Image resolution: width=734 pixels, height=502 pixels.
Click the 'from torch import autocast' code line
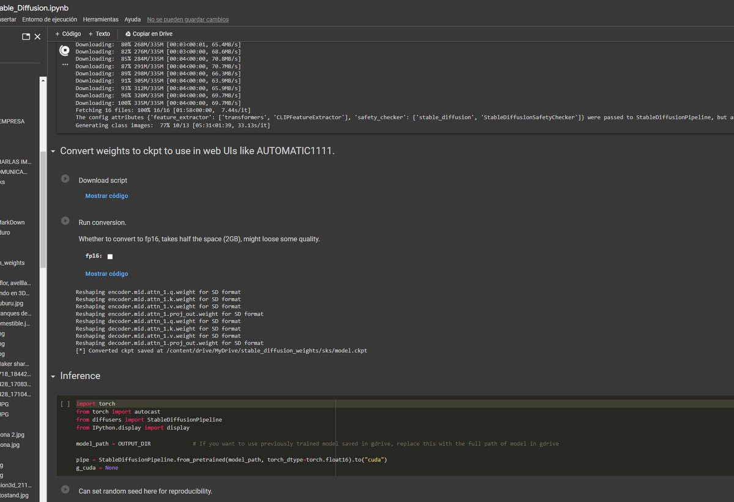click(x=118, y=411)
